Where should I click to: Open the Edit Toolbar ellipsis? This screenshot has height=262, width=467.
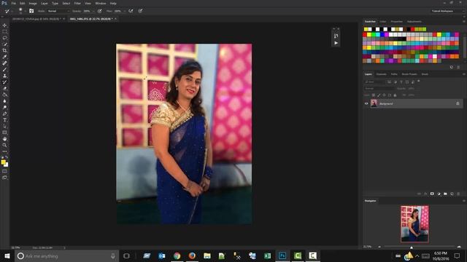pos(4,151)
